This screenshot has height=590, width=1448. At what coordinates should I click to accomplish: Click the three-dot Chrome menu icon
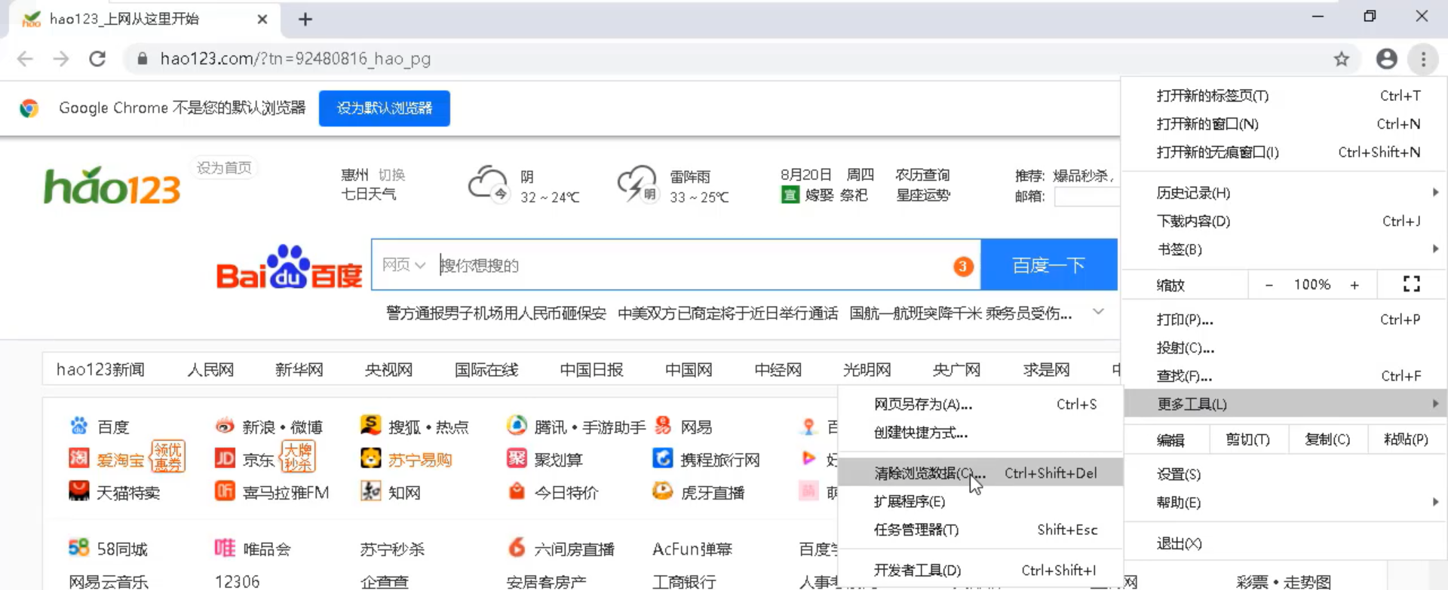point(1423,59)
